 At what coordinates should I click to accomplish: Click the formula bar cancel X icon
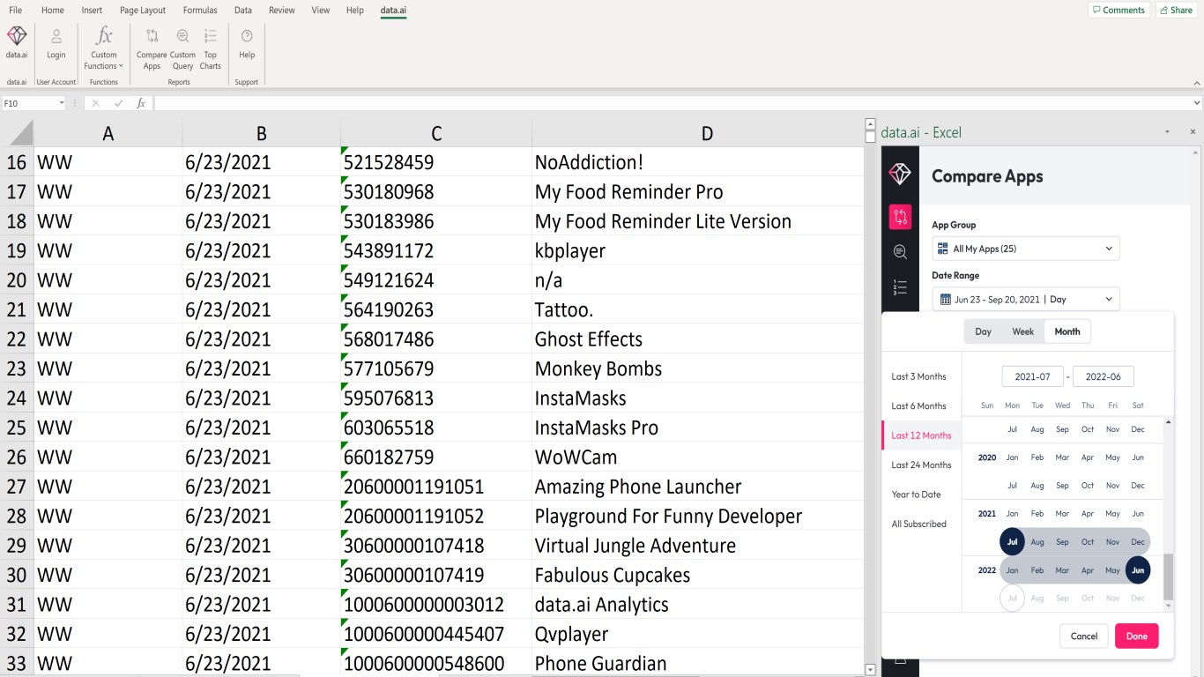[95, 103]
